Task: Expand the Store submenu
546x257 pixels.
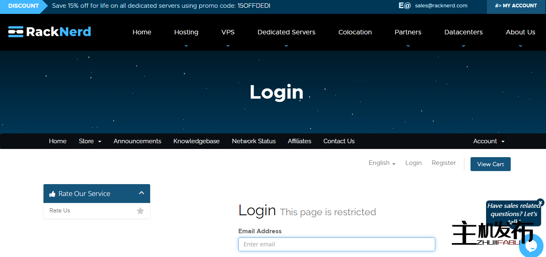Action: coord(90,141)
